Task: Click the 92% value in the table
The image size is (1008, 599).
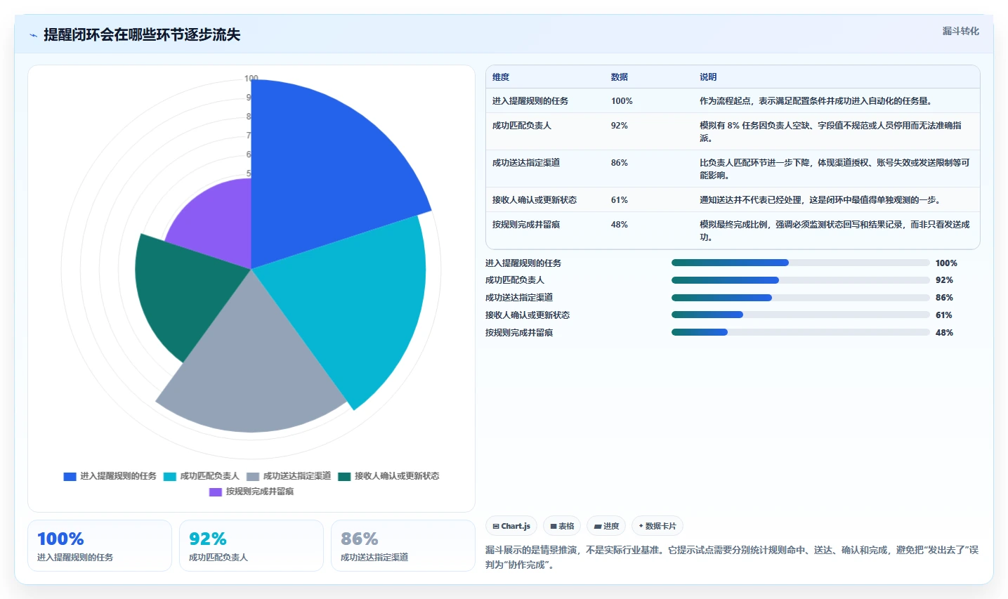Action: point(620,126)
